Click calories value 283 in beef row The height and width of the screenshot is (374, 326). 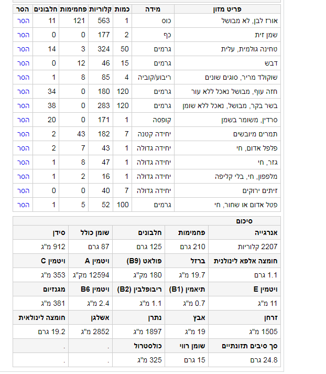104,105
